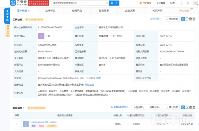Select the 核准日期 value 2022-02-16
Image resolution: width=199 pixels, height=131 pixels.
pyautogui.click(x=166, y=45)
